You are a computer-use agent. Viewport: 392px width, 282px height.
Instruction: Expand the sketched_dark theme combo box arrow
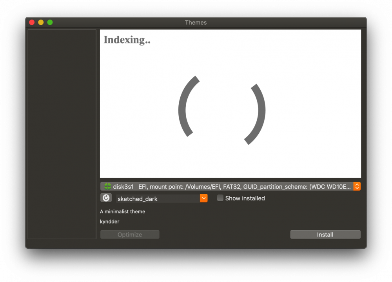pos(204,198)
